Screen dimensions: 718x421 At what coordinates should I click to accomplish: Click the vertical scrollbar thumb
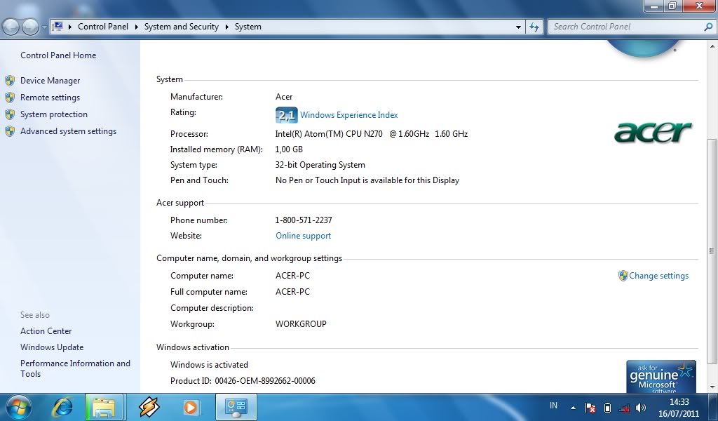click(x=712, y=251)
